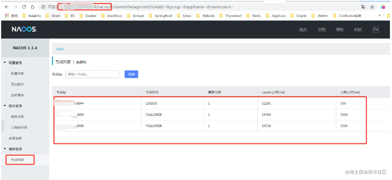
Task: Click the Leader timeout value 14719
Action: pos(266,126)
